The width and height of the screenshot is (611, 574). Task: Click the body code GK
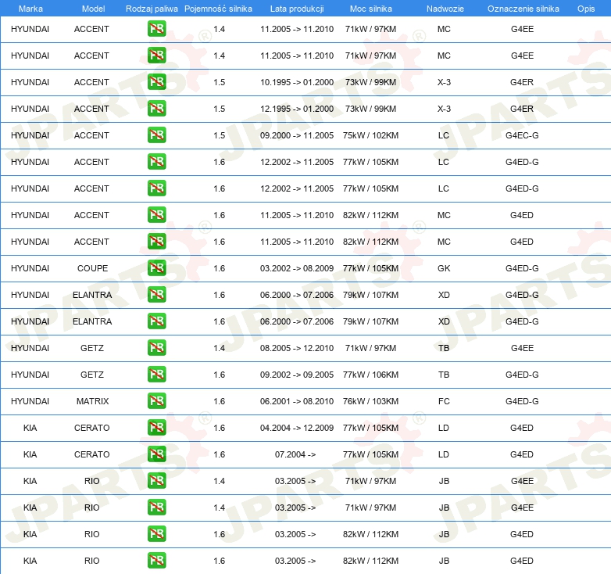[x=444, y=268]
